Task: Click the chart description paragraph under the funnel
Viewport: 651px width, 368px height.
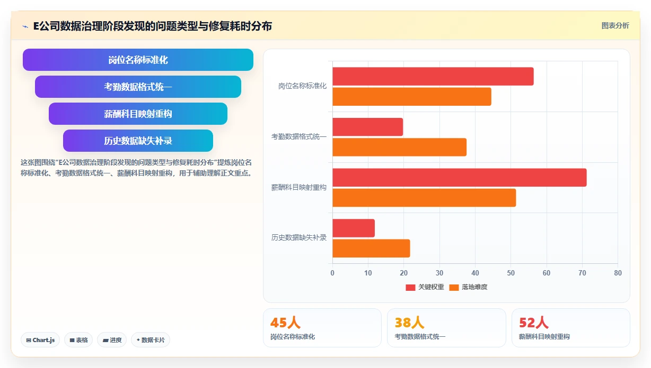Action: (136, 168)
